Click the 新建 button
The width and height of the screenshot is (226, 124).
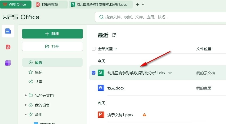pyautogui.click(x=53, y=34)
